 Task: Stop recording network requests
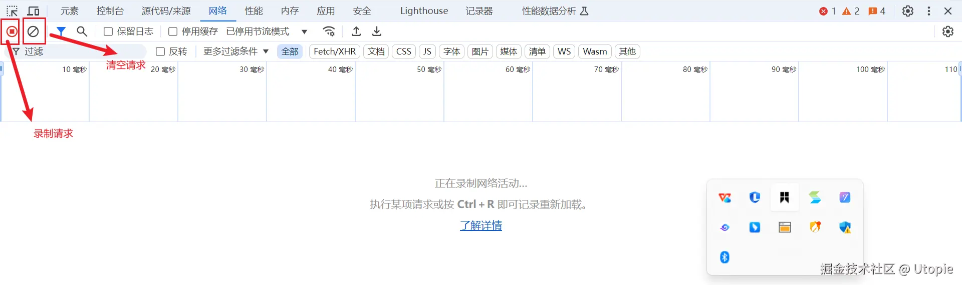12,31
